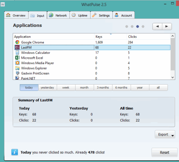Viewport: 179px width, 162px height.
Task: Click the Gadwin PrintScreen icon
Action: [18, 73]
